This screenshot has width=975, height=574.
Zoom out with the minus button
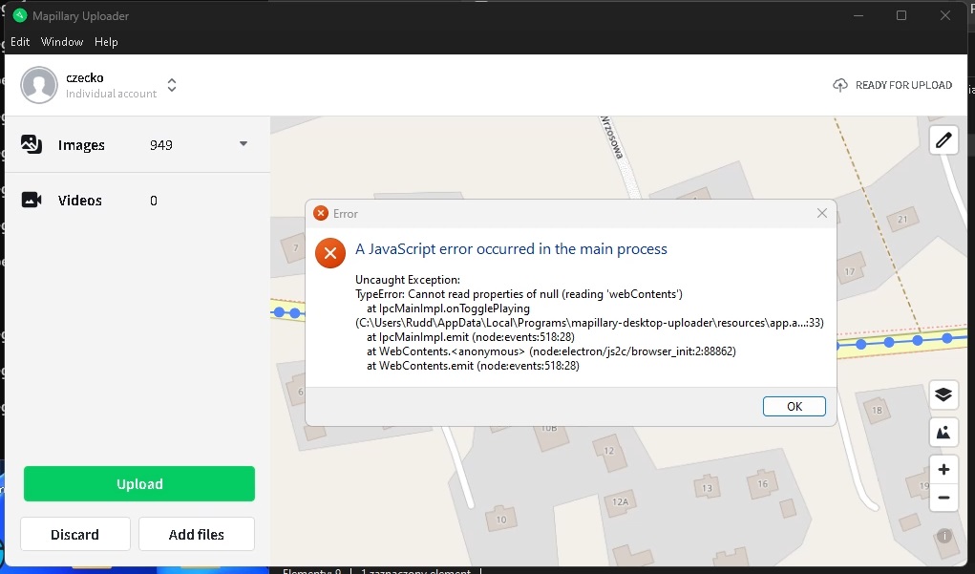pos(943,498)
